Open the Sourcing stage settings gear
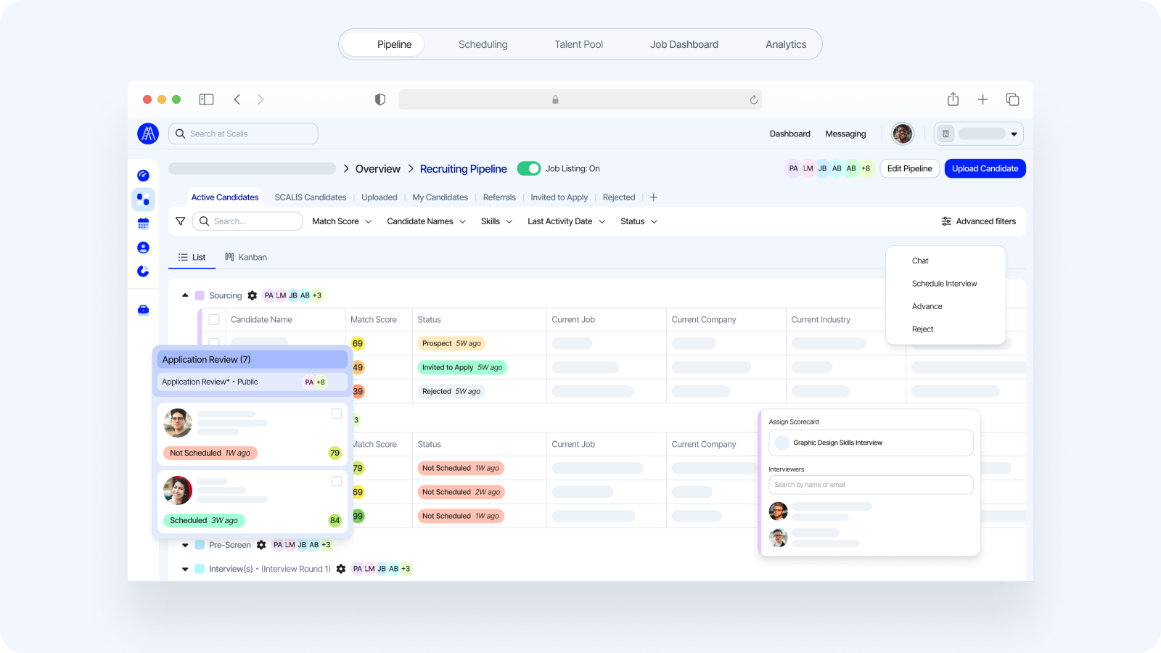Screen dimensions: 1161x653 pos(252,295)
